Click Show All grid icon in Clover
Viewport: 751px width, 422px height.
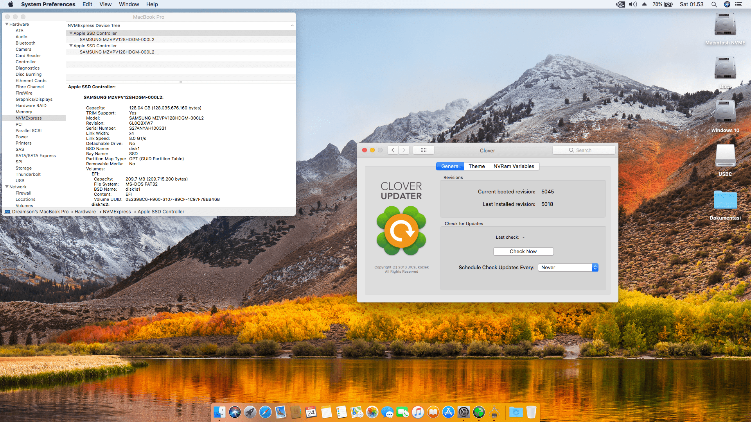423,150
